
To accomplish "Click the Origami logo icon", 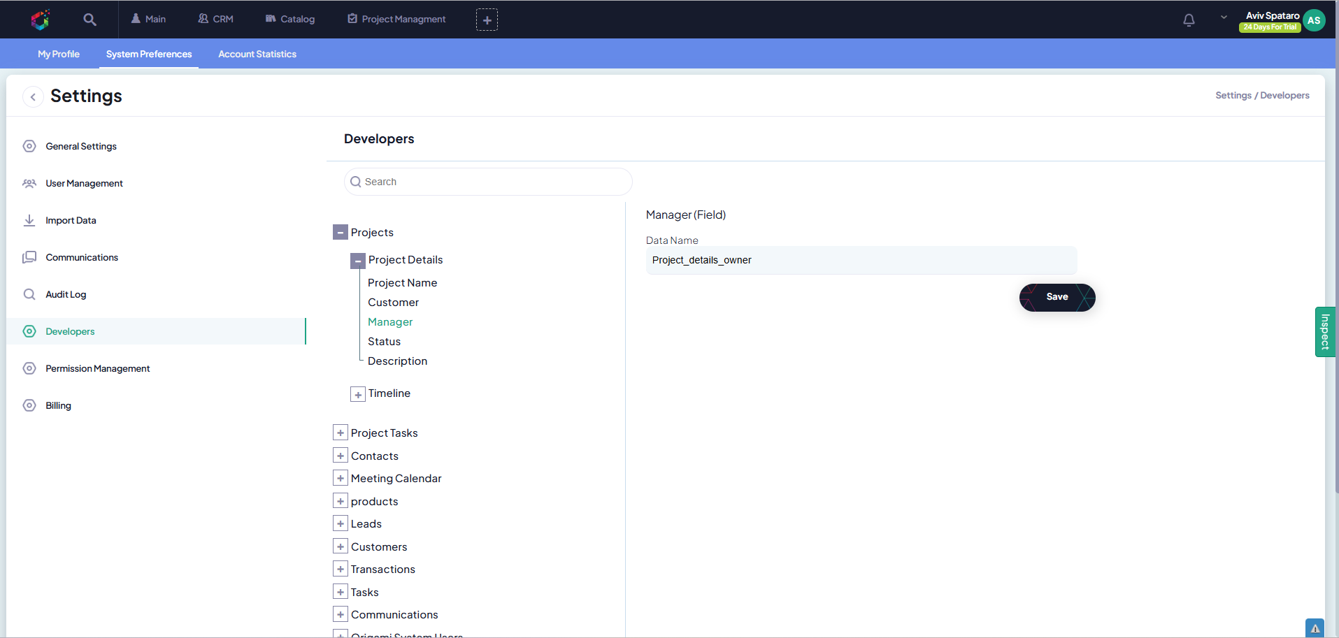I will click(x=41, y=20).
